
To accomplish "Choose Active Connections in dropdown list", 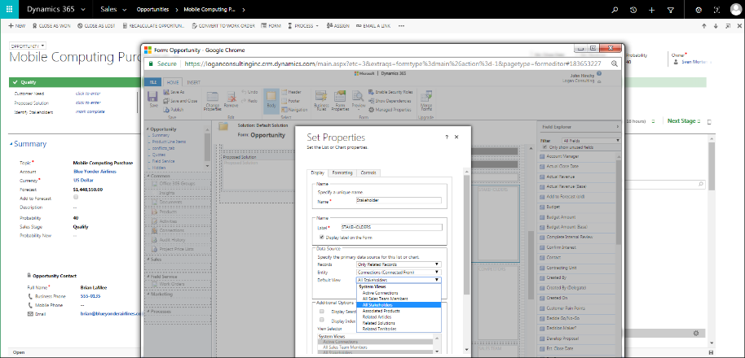I will (380, 293).
